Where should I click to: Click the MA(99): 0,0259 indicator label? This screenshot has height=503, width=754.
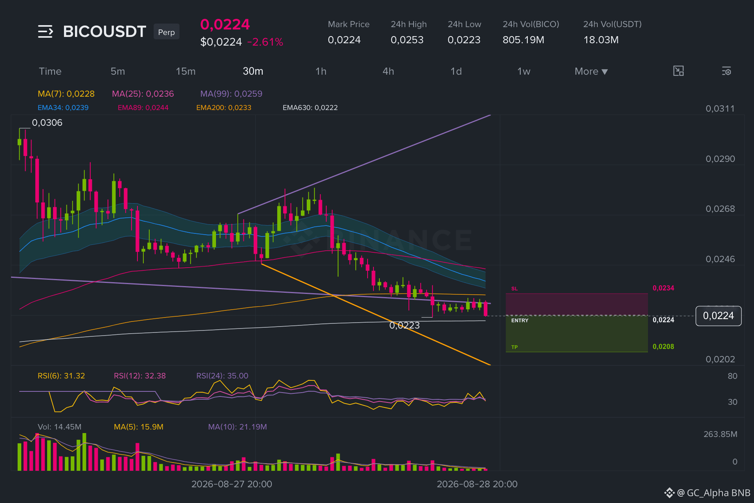(x=231, y=94)
